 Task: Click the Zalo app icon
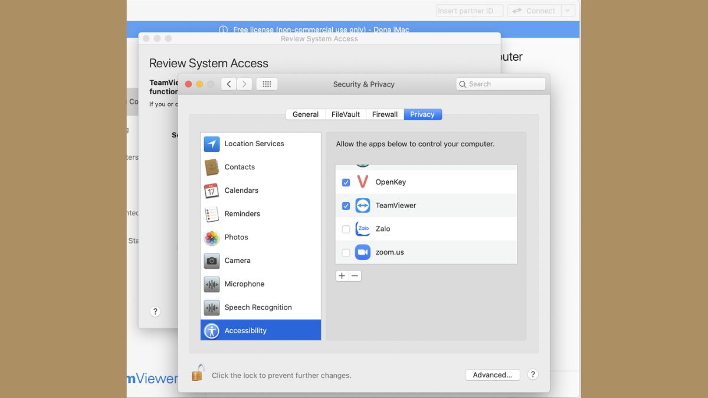click(x=363, y=229)
